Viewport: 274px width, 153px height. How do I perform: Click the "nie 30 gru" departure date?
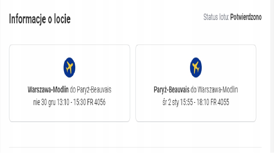[x=44, y=102]
